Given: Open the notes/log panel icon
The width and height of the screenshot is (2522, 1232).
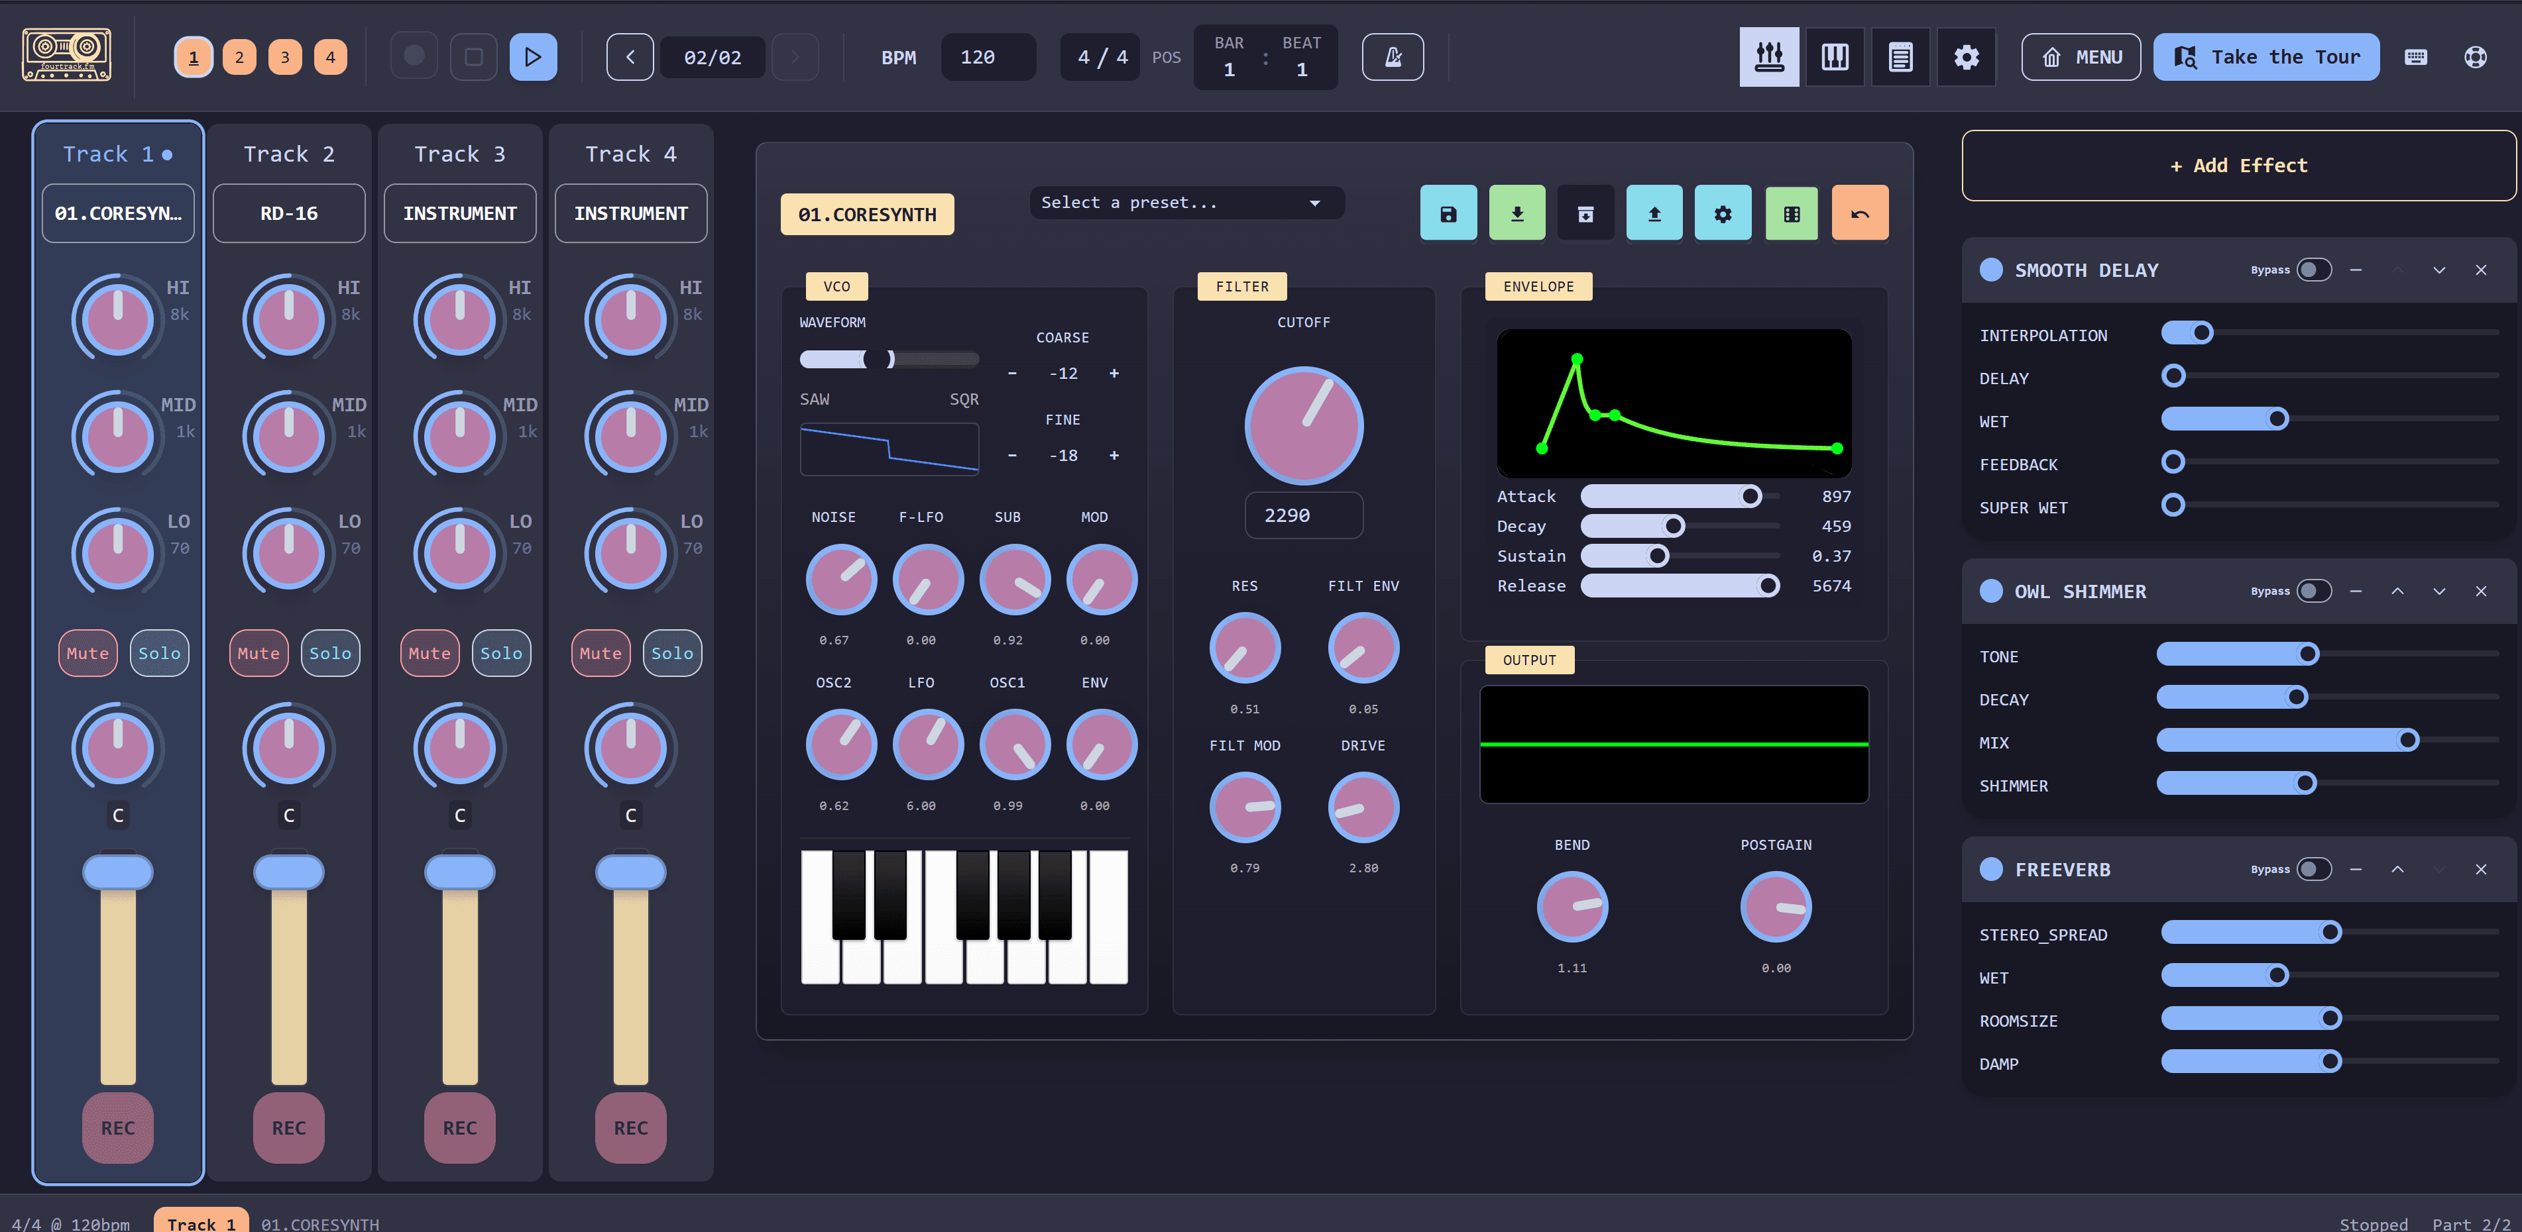Looking at the screenshot, I should coord(1900,57).
